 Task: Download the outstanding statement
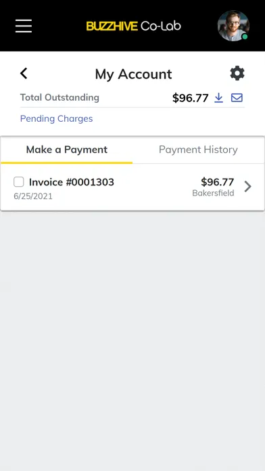point(219,98)
